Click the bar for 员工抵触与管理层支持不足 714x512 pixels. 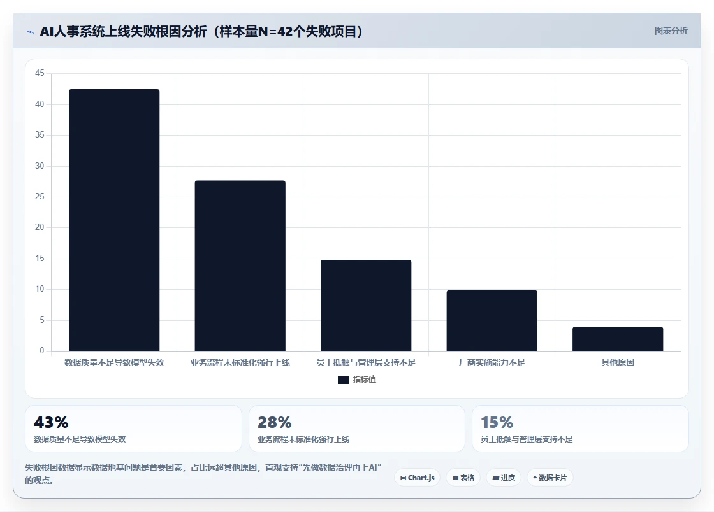366,306
